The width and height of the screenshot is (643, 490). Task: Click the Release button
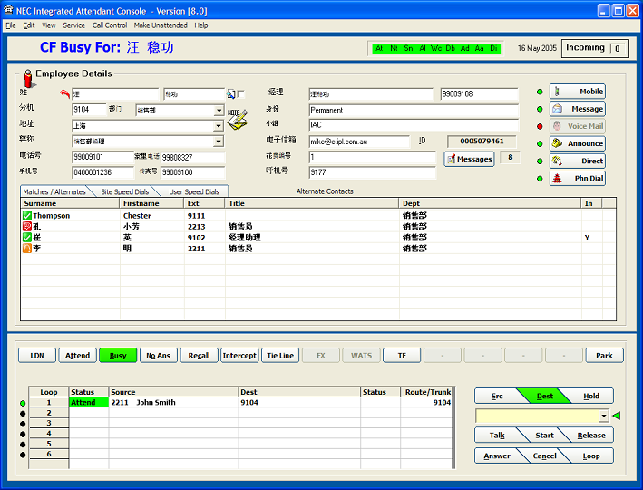591,436
